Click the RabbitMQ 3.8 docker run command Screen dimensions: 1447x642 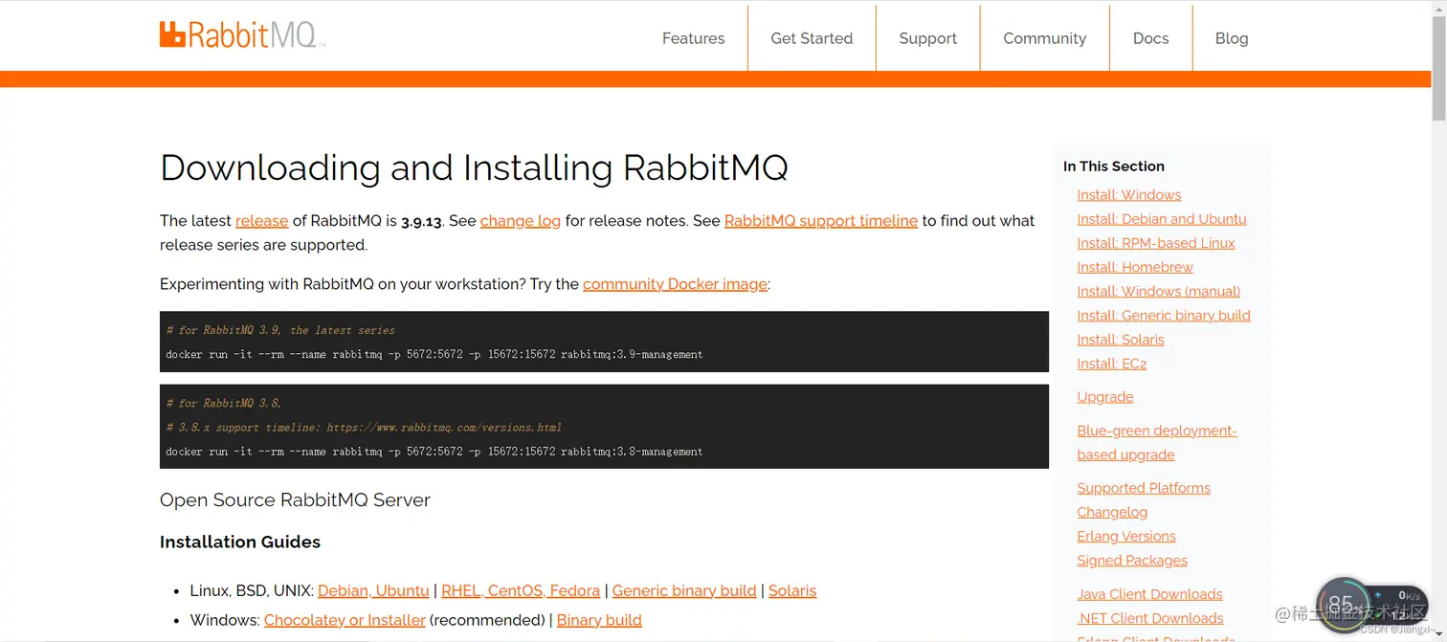click(x=434, y=452)
